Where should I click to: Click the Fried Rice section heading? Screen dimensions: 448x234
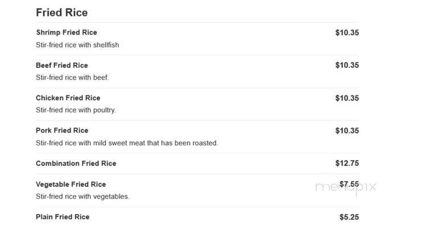62,12
